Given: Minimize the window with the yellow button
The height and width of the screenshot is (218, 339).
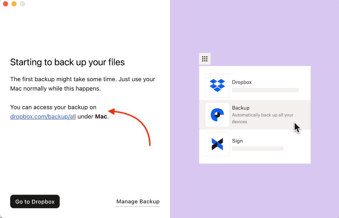Looking at the screenshot, I should click(14, 4).
